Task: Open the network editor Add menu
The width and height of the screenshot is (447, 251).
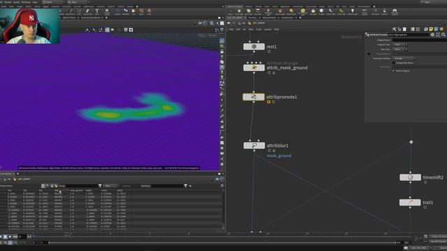Action: coord(231,29)
